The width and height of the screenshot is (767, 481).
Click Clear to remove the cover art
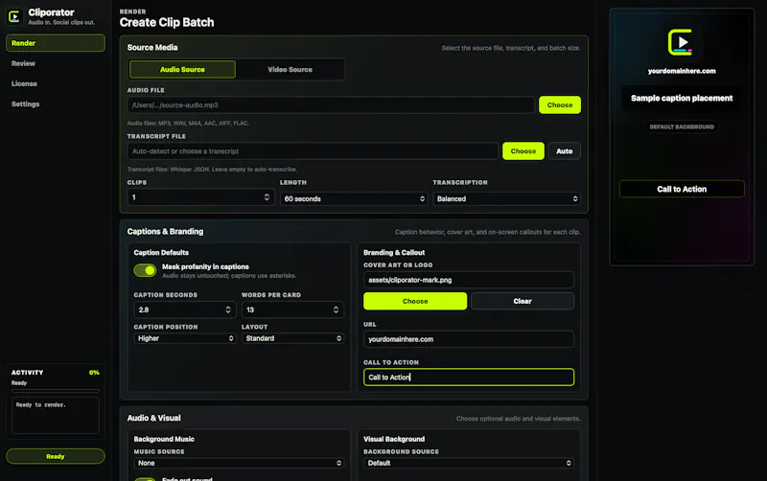(522, 301)
